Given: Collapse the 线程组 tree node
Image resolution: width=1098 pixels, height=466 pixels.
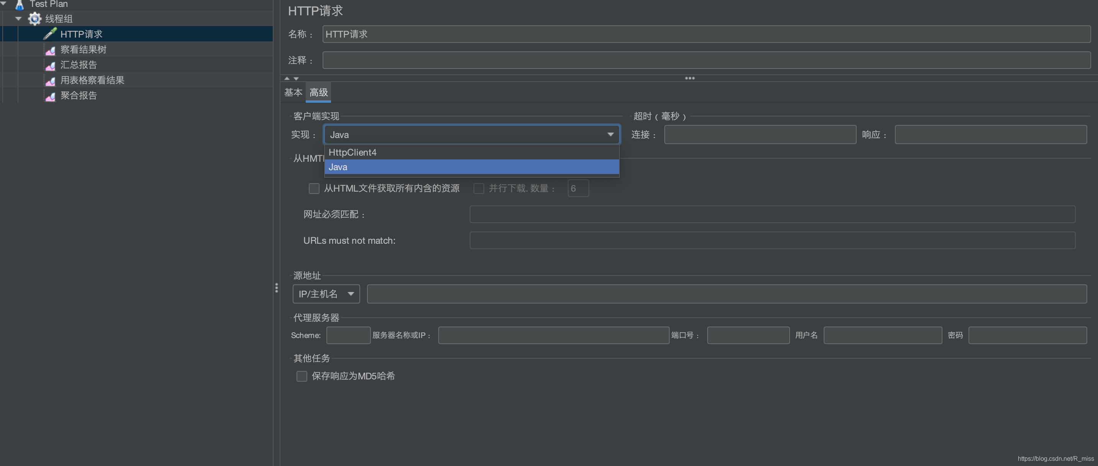Looking at the screenshot, I should click(18, 19).
